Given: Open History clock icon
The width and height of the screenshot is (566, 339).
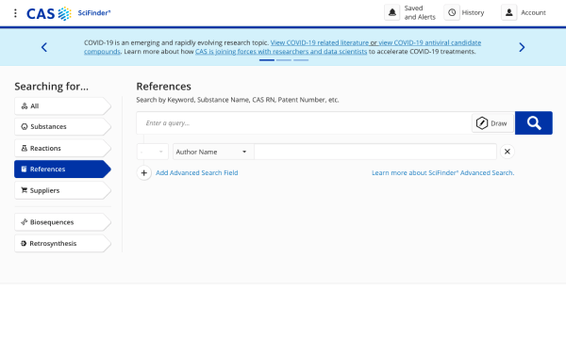Looking at the screenshot, I should (x=452, y=12).
